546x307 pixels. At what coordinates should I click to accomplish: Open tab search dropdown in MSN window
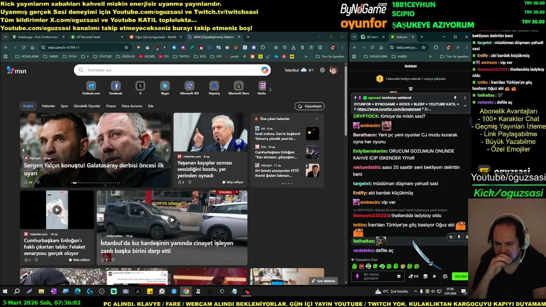(6, 37)
